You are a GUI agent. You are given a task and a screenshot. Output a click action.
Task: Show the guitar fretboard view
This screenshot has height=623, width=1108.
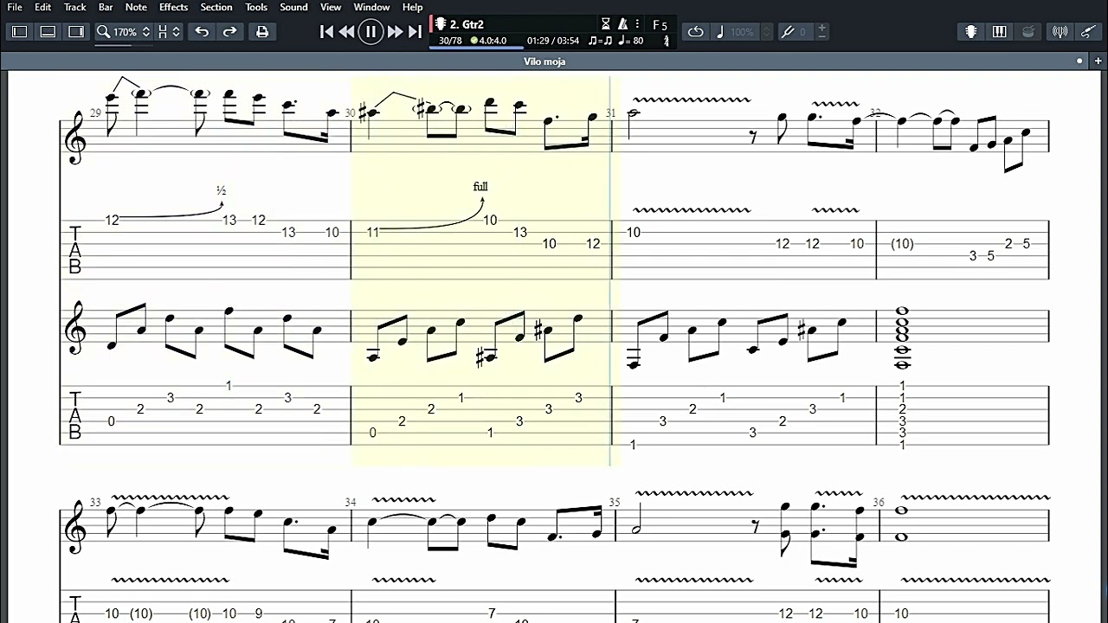(971, 32)
